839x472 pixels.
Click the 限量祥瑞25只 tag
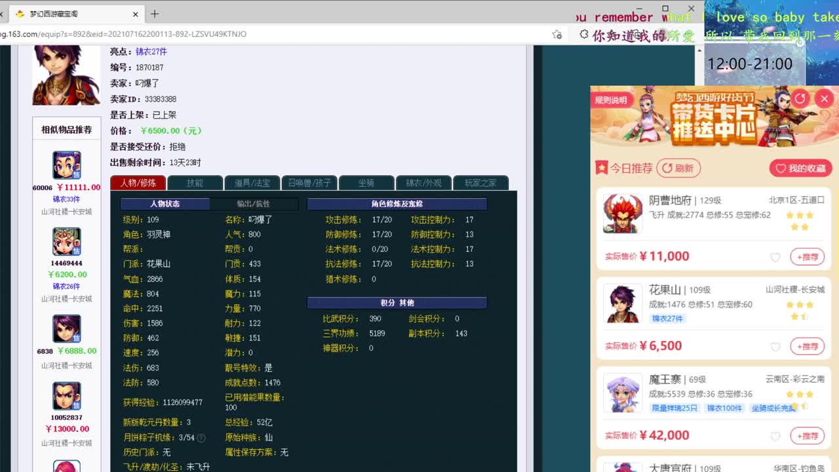click(x=674, y=408)
